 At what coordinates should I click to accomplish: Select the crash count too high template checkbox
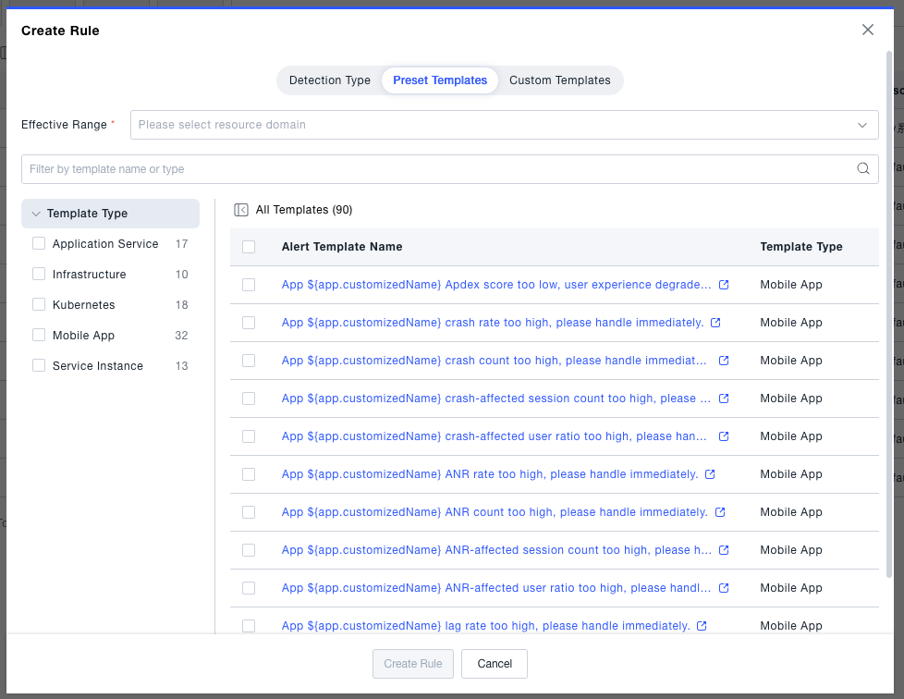249,361
